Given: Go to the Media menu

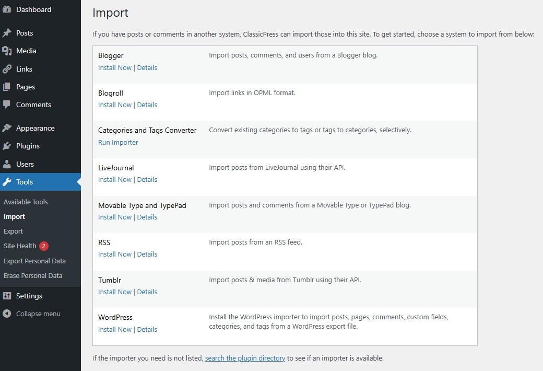Looking at the screenshot, I should tap(26, 51).
